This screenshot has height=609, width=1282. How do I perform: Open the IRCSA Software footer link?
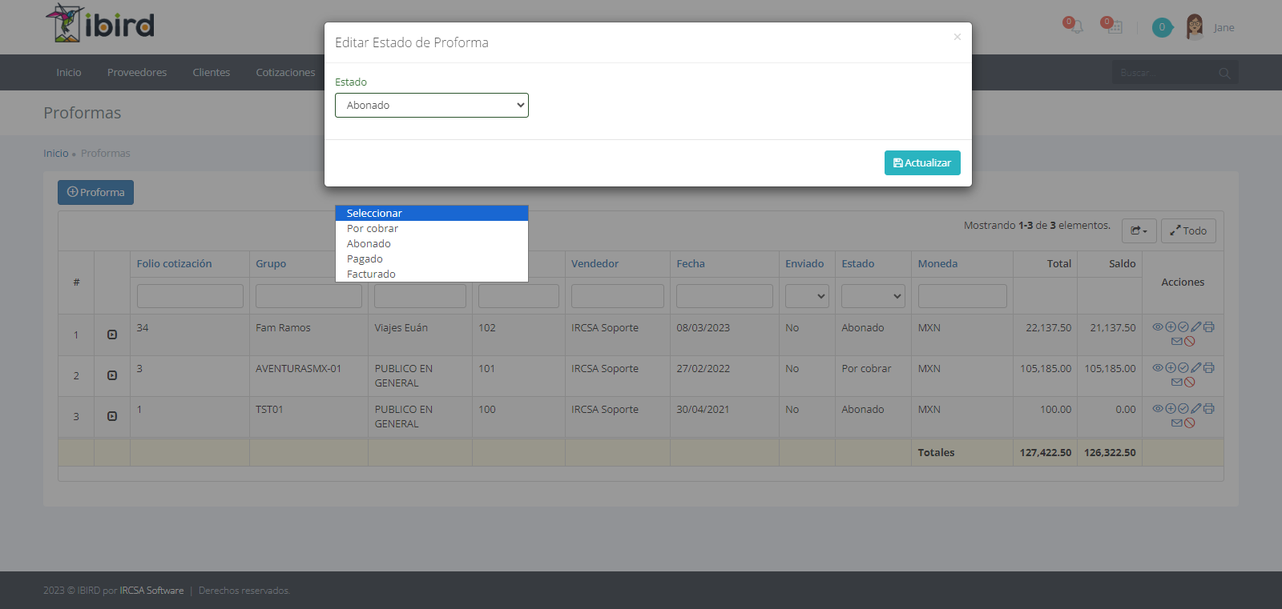pyautogui.click(x=151, y=591)
